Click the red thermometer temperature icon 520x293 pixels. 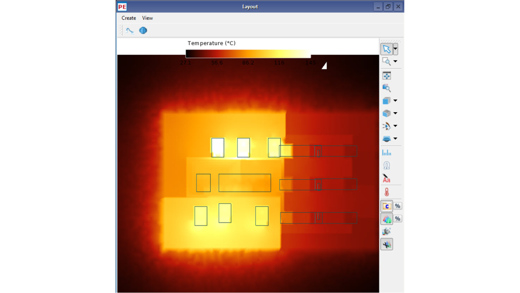386,192
